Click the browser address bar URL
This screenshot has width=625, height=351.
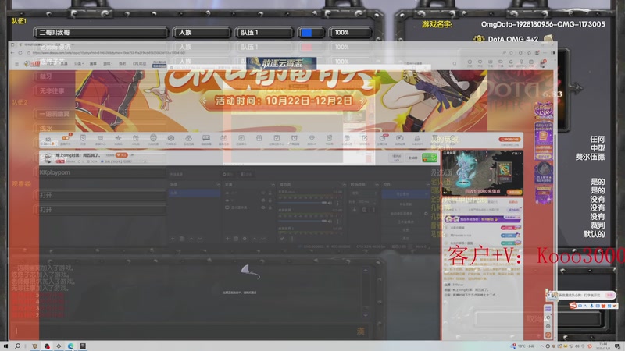pos(109,53)
